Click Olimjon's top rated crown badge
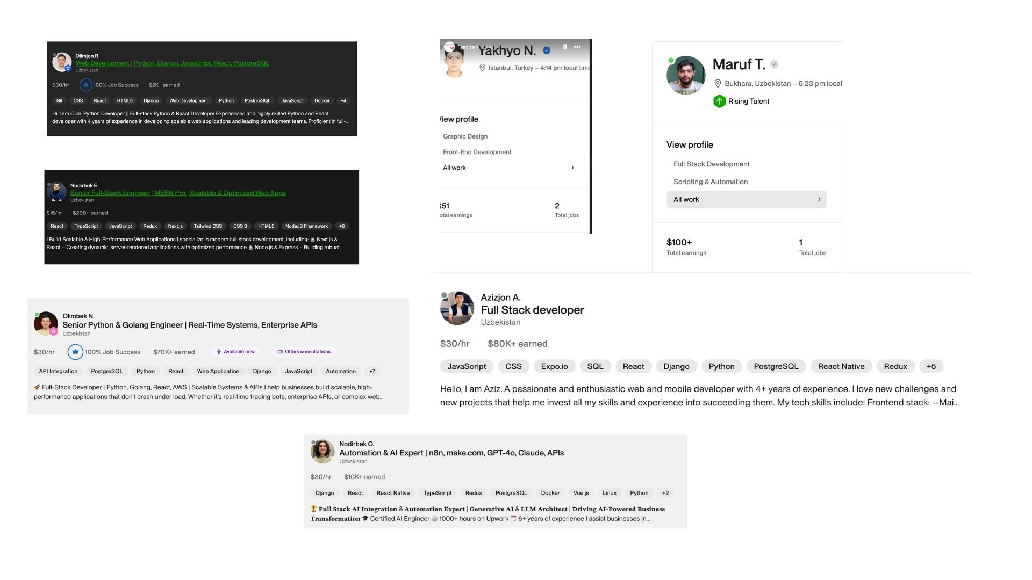Viewport: 1032px width, 580px height. click(x=85, y=85)
